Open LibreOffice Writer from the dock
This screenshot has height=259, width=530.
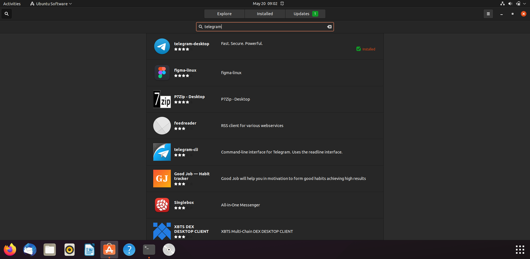pos(89,249)
